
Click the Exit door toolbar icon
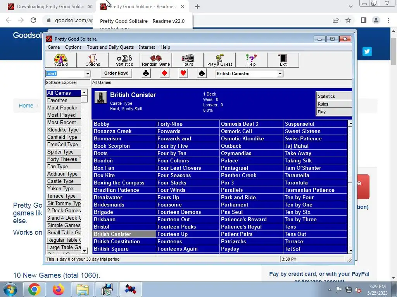(x=283, y=60)
